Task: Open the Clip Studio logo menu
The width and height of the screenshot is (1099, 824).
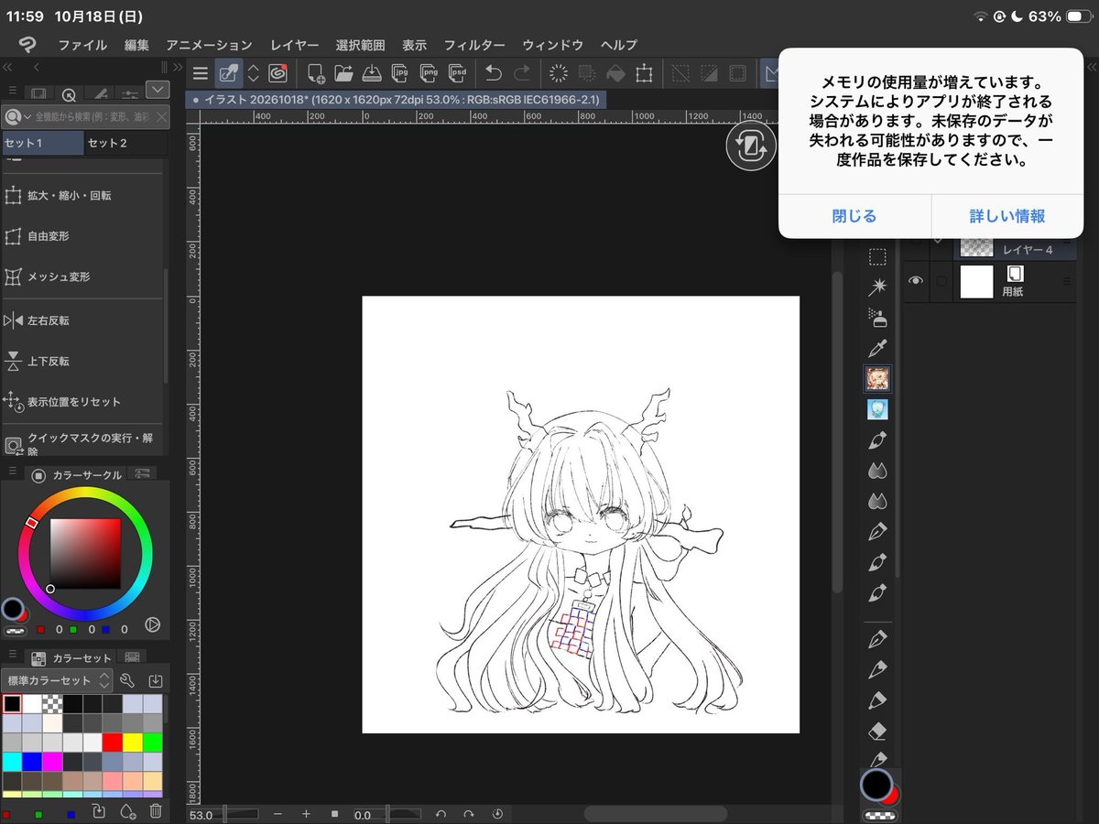Action: click(28, 44)
